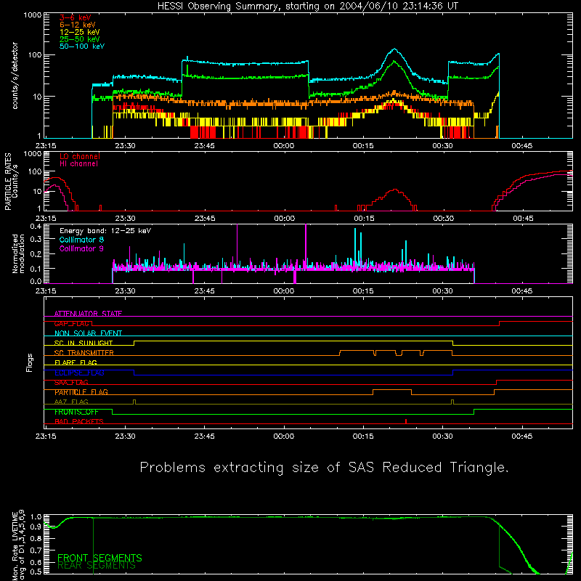This screenshot has width=581, height=581.
Task: Select the 3-6 keV legend label
Action: (76, 17)
